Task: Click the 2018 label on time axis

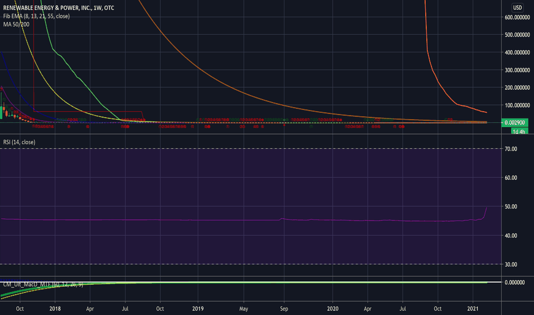Action: pyautogui.click(x=55, y=309)
